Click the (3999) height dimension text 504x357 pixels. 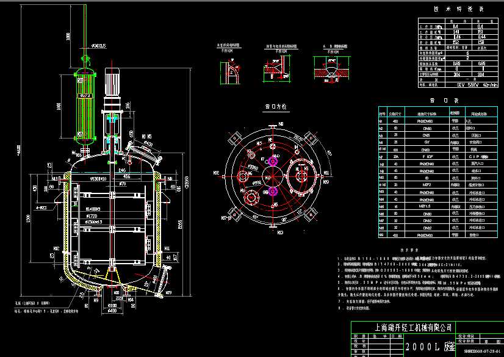click(x=187, y=182)
